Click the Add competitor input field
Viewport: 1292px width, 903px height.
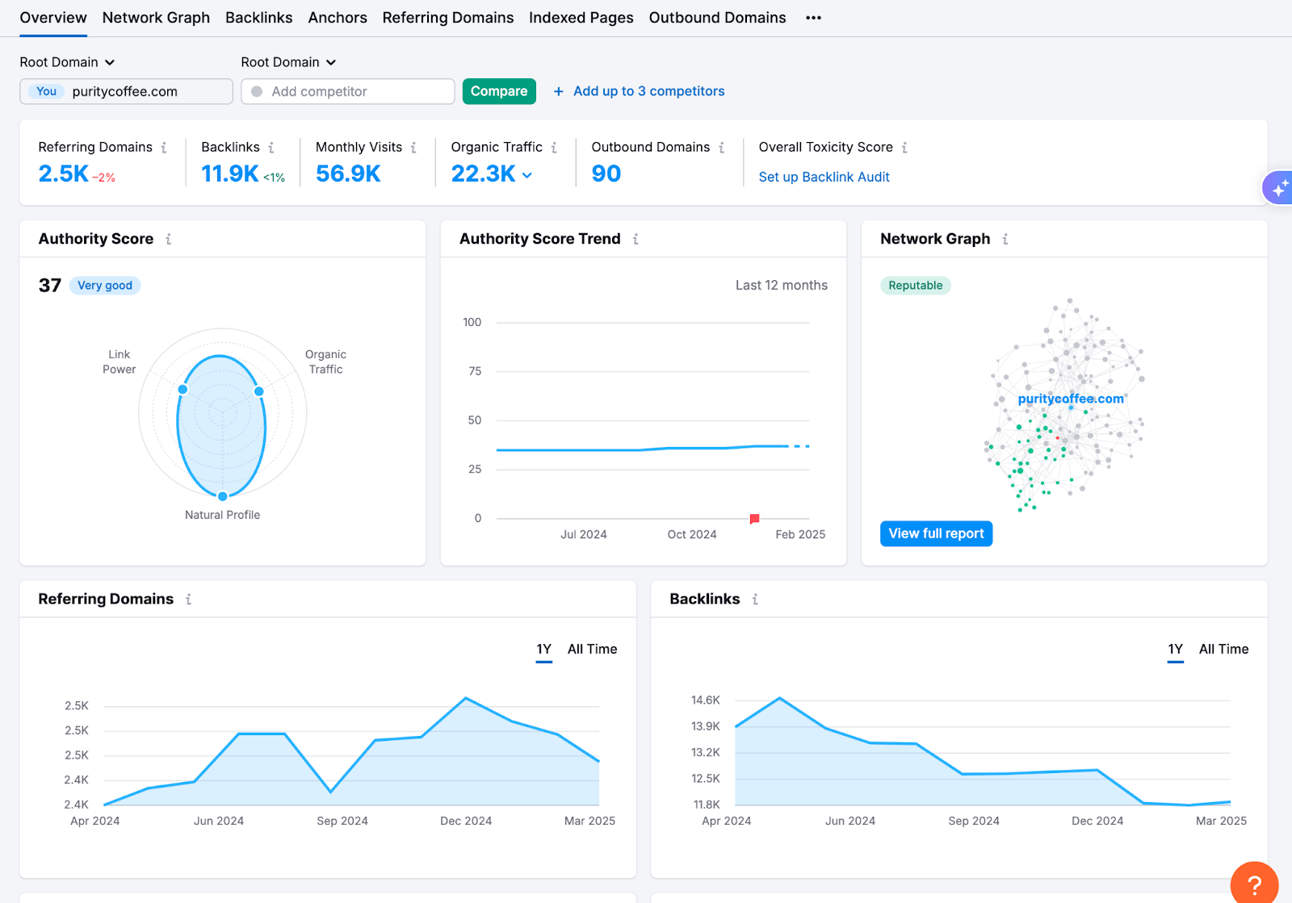click(x=347, y=92)
